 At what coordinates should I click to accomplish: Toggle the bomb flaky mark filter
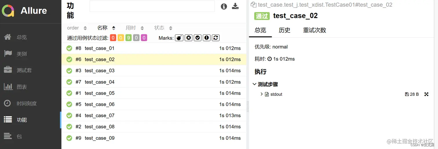point(179,38)
